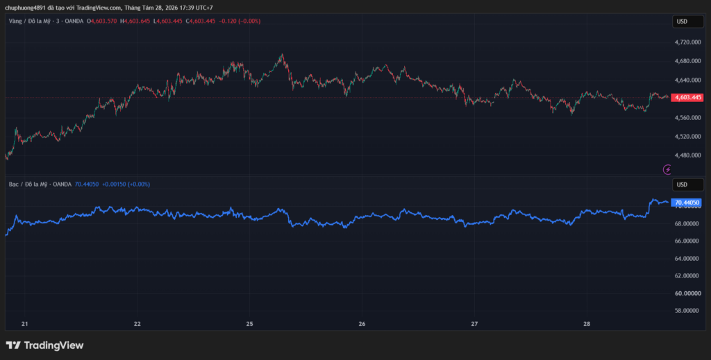Click the high value H4,603.645
This screenshot has height=360, width=711.
tap(135, 21)
